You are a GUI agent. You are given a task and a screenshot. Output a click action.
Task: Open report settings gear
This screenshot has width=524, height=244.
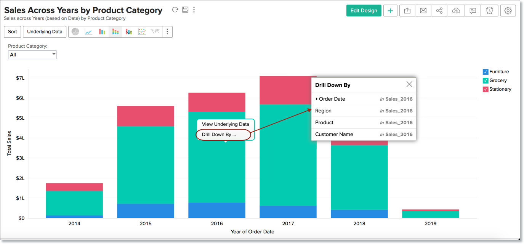point(508,10)
